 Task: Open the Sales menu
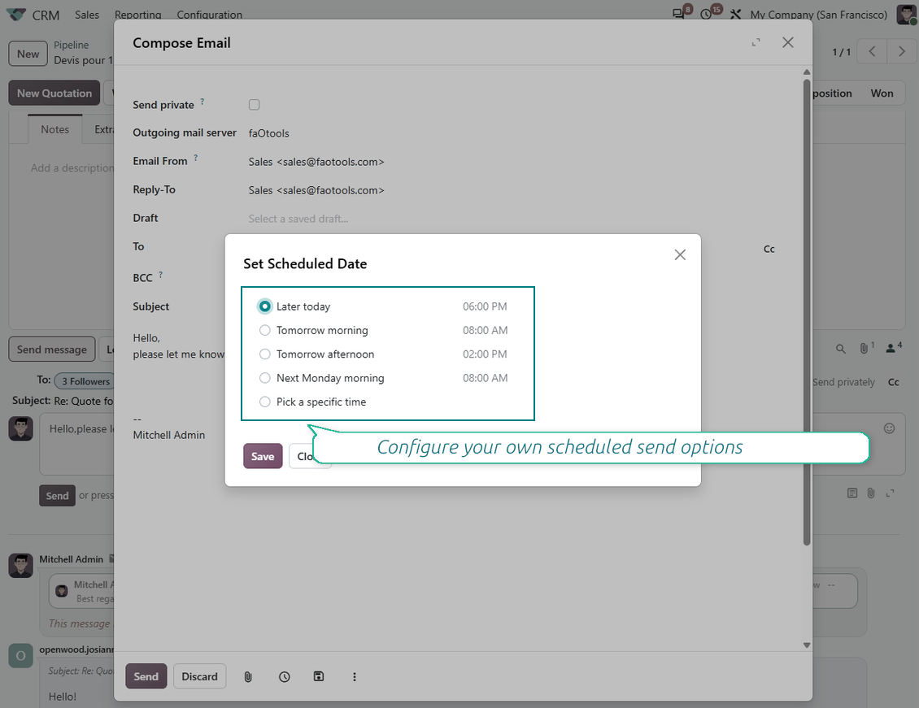click(x=87, y=15)
